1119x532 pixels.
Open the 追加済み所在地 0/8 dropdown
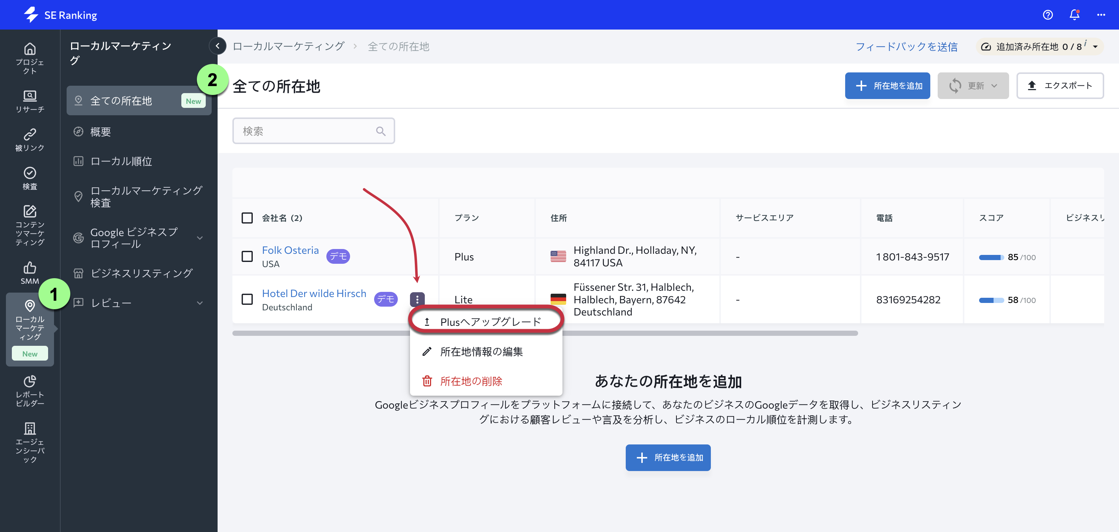[x=1039, y=47]
